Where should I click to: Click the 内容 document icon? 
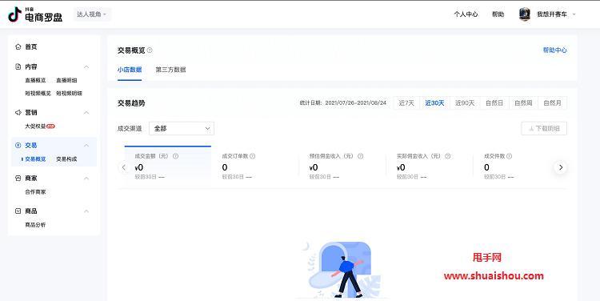[18, 66]
